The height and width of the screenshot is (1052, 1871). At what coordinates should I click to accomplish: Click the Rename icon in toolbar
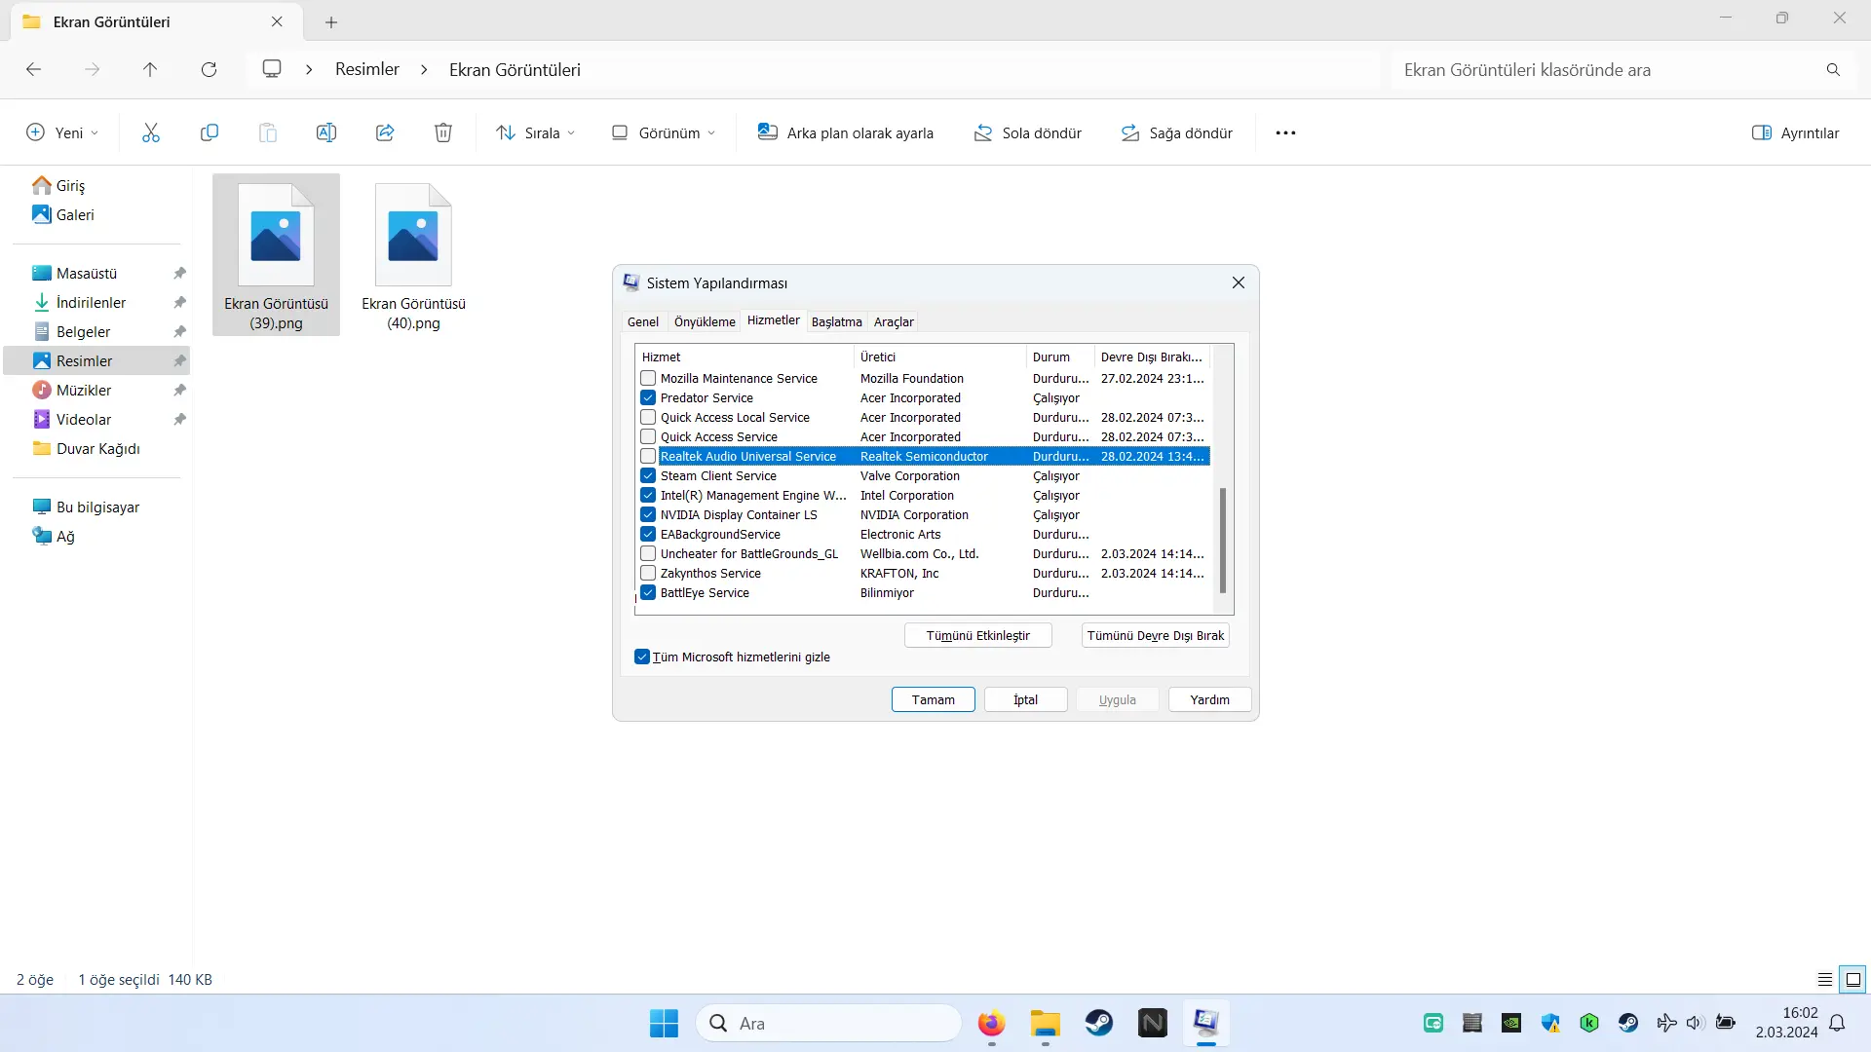(x=326, y=132)
